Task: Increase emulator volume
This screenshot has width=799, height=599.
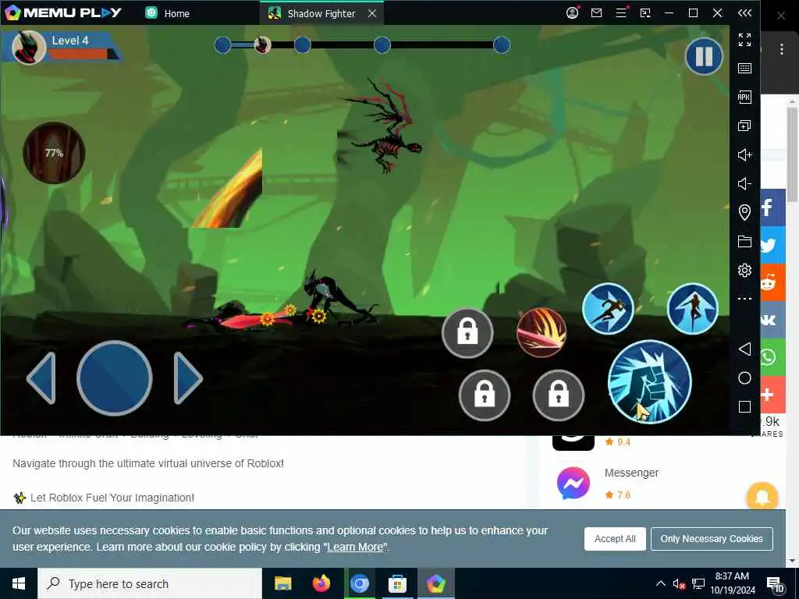Action: (744, 155)
